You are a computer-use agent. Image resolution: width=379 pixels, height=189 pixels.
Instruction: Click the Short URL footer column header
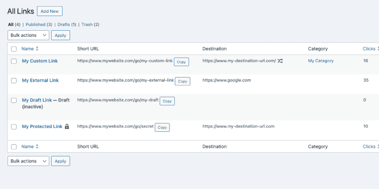click(88, 146)
